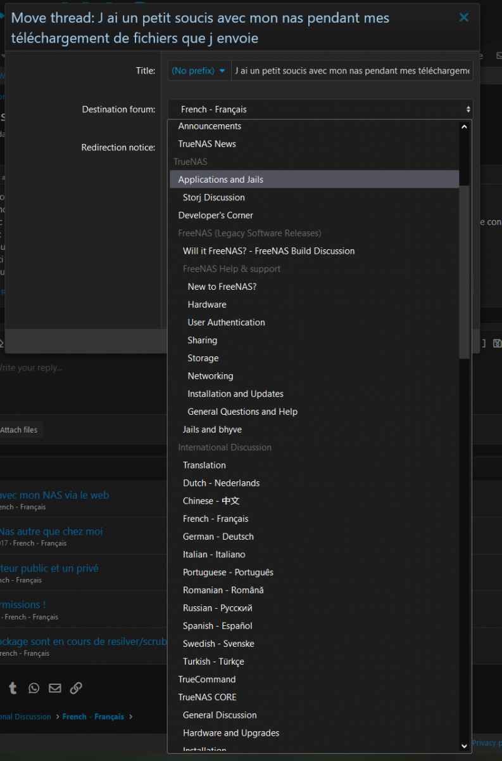Click the thread Title input field

click(352, 71)
